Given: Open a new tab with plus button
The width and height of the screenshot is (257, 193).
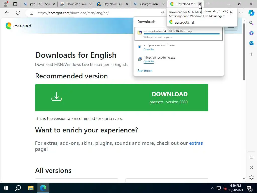Looking at the screenshot, I should [208, 4].
